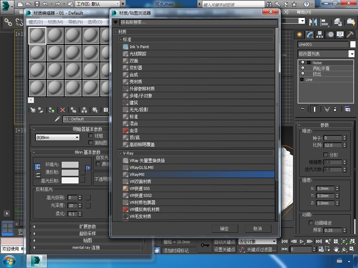Switch to the Modify command panel tab
The image size is (358, 268).
point(309,35)
